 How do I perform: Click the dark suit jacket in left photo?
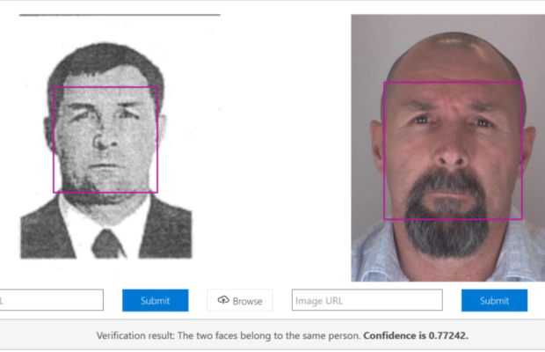tap(53, 233)
